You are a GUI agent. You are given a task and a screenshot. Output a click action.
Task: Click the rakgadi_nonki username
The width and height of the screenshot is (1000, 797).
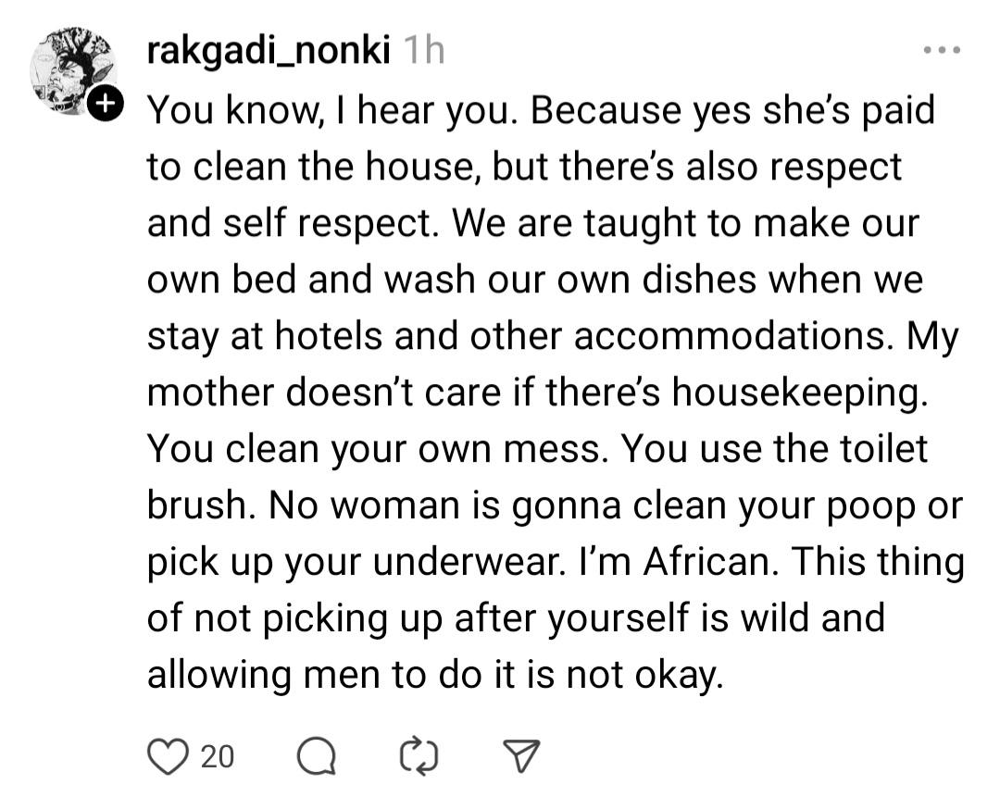[269, 51]
